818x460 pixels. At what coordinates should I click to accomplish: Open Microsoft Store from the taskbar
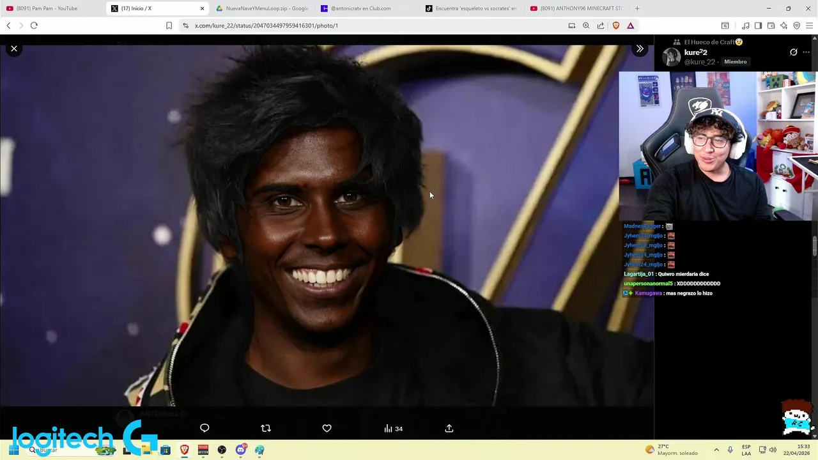(x=166, y=450)
